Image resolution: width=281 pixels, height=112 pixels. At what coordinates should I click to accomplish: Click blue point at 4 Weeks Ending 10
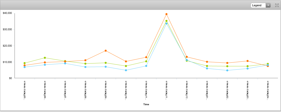(126, 70)
